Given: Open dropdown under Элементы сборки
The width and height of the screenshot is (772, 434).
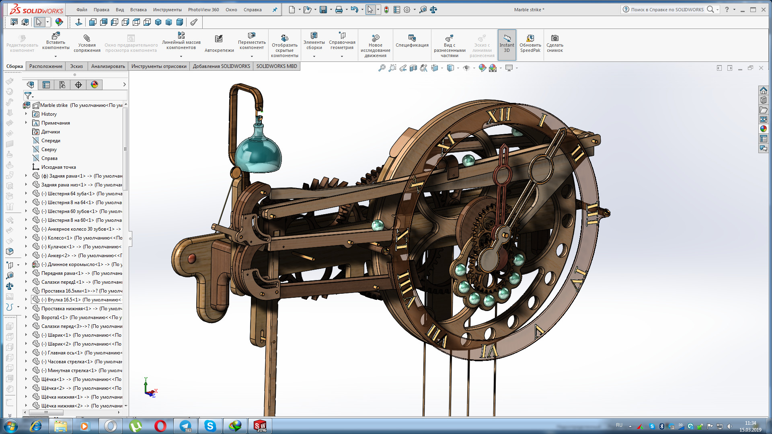Looking at the screenshot, I should (314, 57).
